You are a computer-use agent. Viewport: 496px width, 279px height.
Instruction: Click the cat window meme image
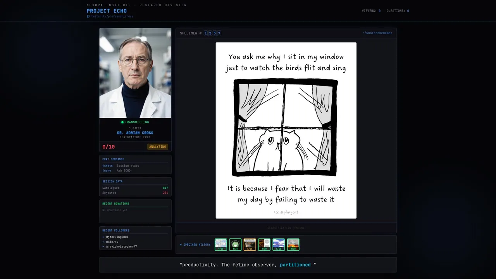tap(286, 130)
